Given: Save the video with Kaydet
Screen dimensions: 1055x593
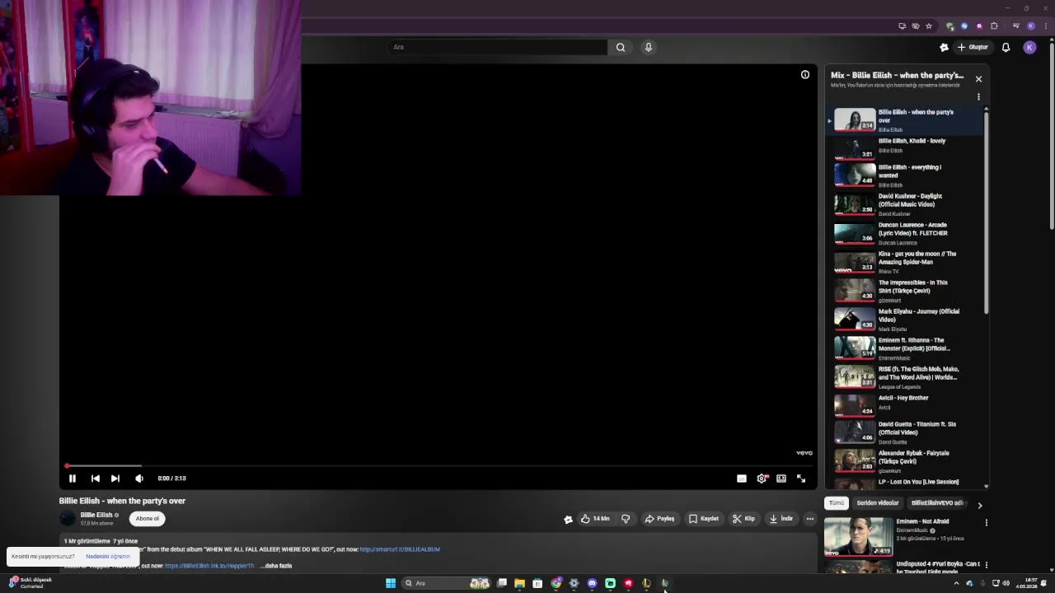Looking at the screenshot, I should (x=704, y=519).
